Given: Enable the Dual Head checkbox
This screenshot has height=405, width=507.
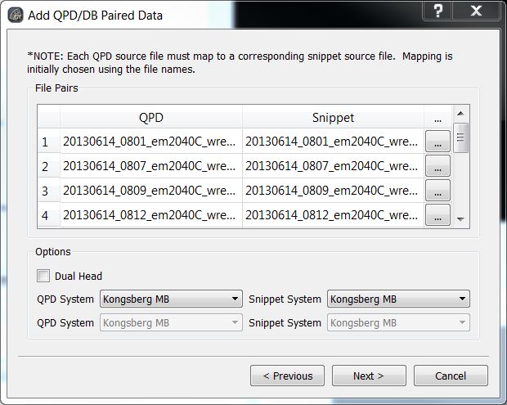Looking at the screenshot, I should (43, 276).
